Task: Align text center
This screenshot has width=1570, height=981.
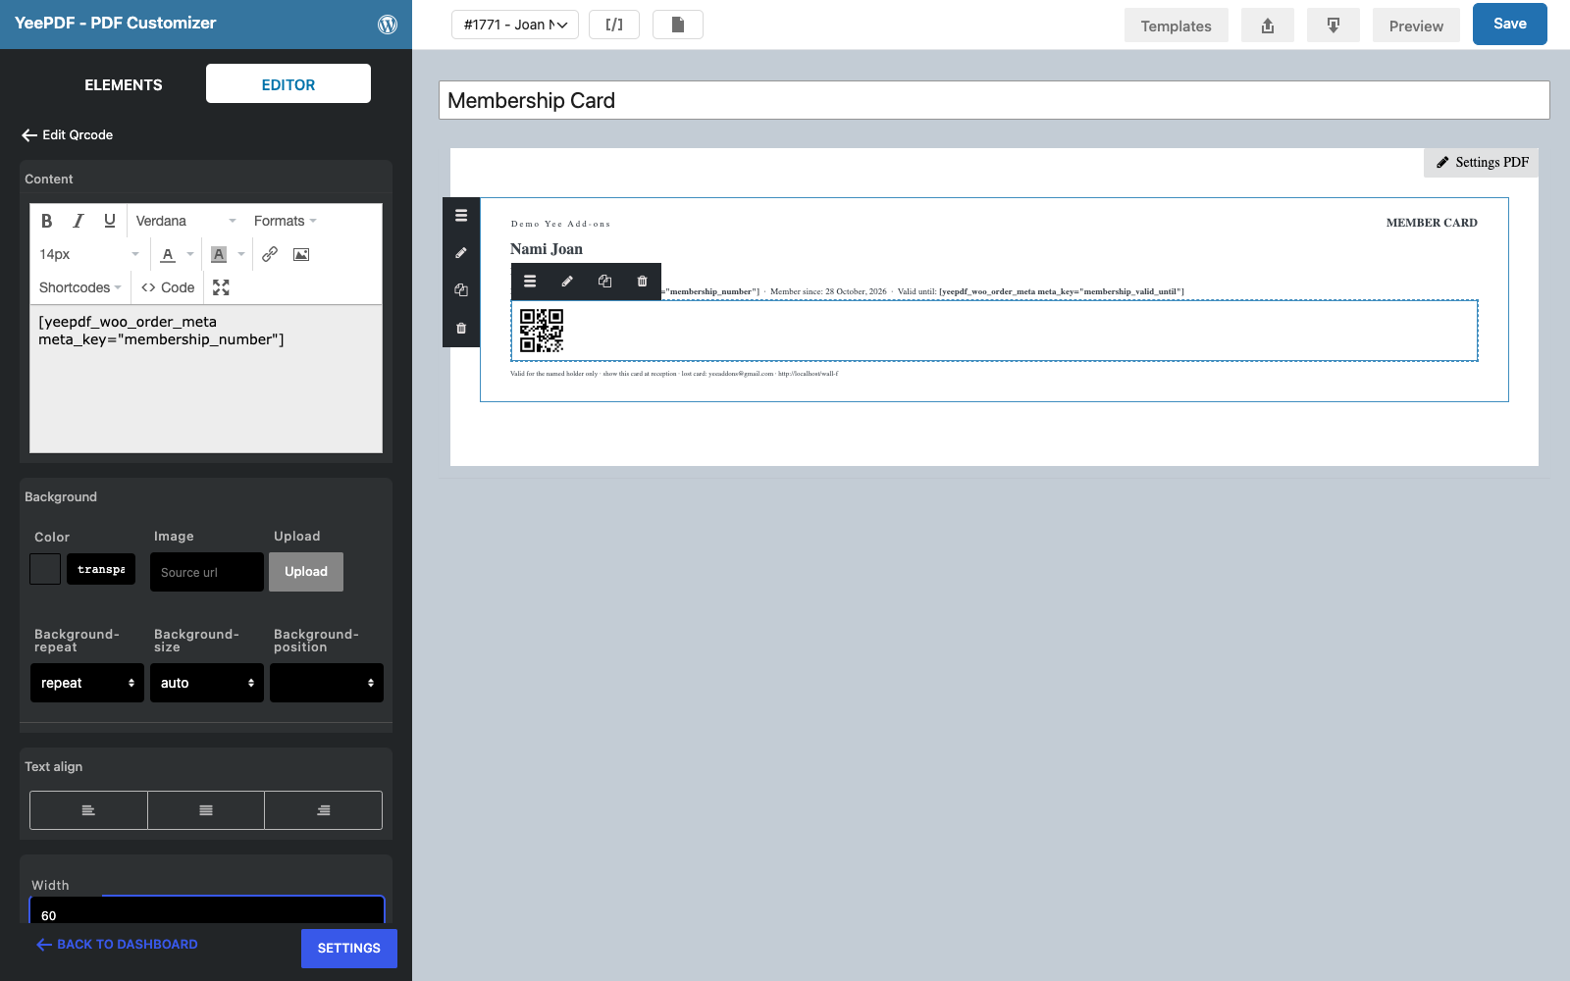Action: click(x=206, y=810)
